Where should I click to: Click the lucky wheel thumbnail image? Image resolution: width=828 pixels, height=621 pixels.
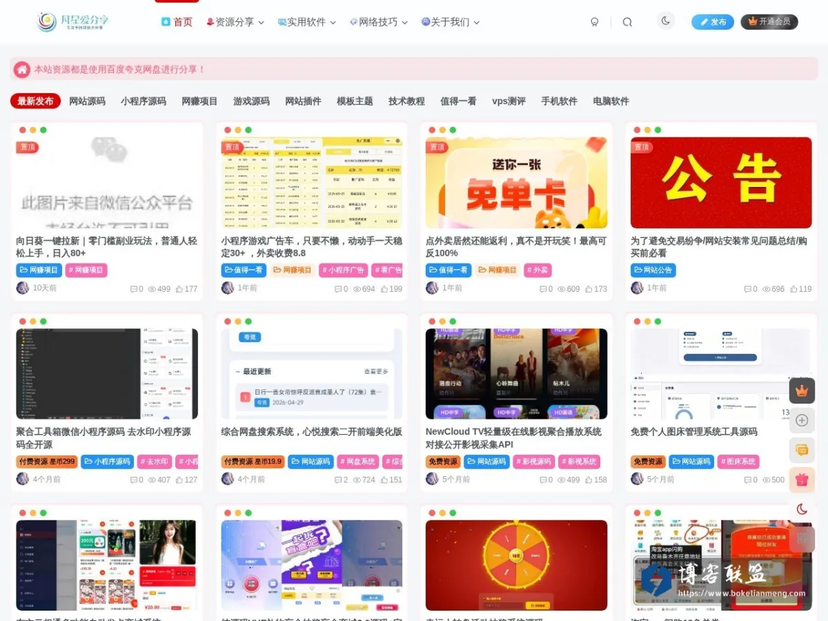click(x=516, y=565)
